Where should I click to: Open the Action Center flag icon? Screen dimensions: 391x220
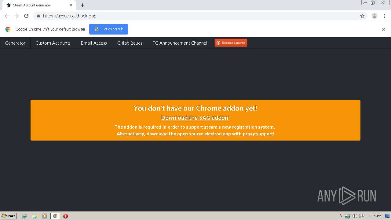coord(362,216)
